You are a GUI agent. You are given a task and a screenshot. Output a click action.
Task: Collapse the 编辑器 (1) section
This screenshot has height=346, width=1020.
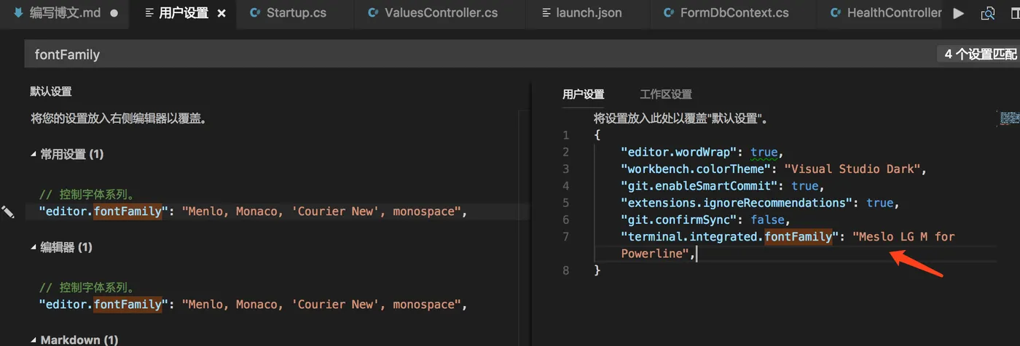(x=33, y=247)
